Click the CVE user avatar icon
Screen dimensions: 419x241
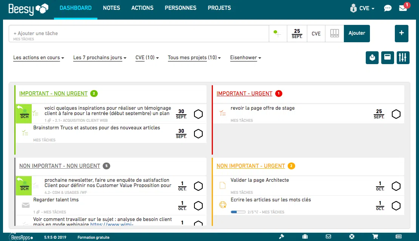353,8
